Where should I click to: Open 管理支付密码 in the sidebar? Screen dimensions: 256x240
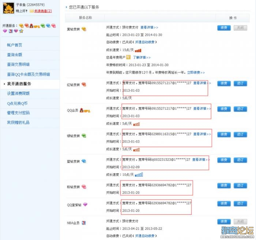click(x=18, y=113)
